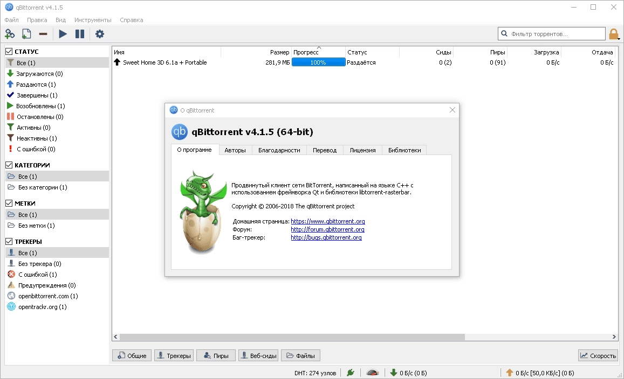This screenshot has height=379, width=624.
Task: Select Предупреждения (0) tracker filter
Action: 46,285
